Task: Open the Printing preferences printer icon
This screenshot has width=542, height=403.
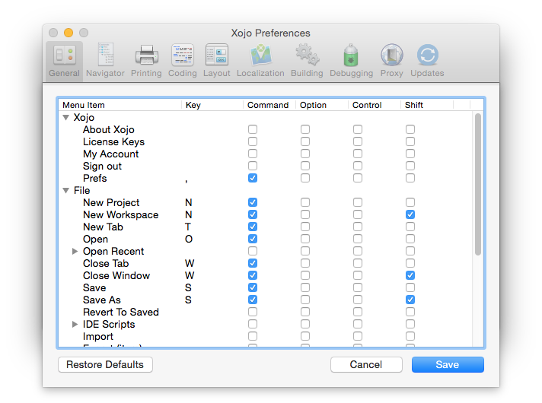Action: pos(147,56)
